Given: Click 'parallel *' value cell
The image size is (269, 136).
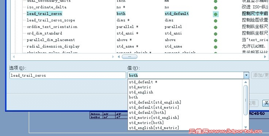Looking at the screenshot, I should (127, 27).
